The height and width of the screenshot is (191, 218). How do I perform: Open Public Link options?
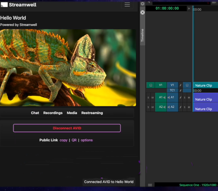click(x=86, y=140)
